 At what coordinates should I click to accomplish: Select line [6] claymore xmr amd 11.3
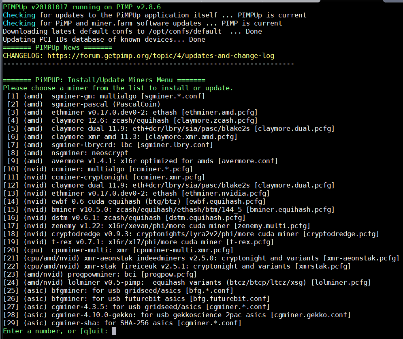coord(122,137)
